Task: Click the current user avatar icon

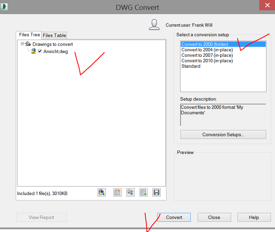Action: pyautogui.click(x=154, y=25)
